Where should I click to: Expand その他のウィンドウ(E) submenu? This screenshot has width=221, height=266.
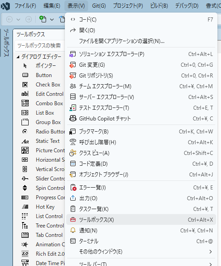[141, 252]
